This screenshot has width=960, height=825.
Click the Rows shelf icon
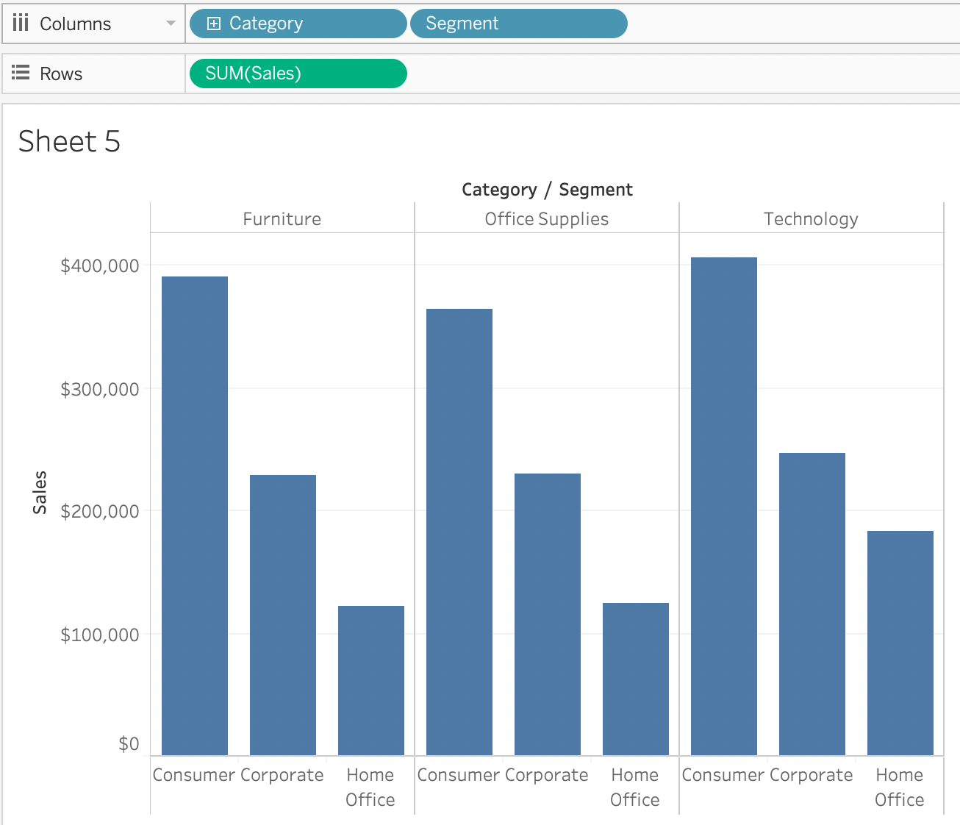click(21, 74)
